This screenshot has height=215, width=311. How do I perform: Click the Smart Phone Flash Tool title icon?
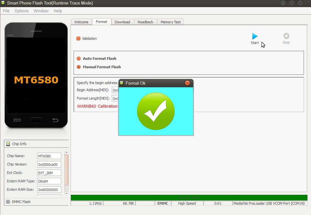[x=3, y=3]
